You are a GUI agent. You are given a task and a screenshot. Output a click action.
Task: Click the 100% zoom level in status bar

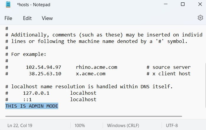tap(80, 125)
